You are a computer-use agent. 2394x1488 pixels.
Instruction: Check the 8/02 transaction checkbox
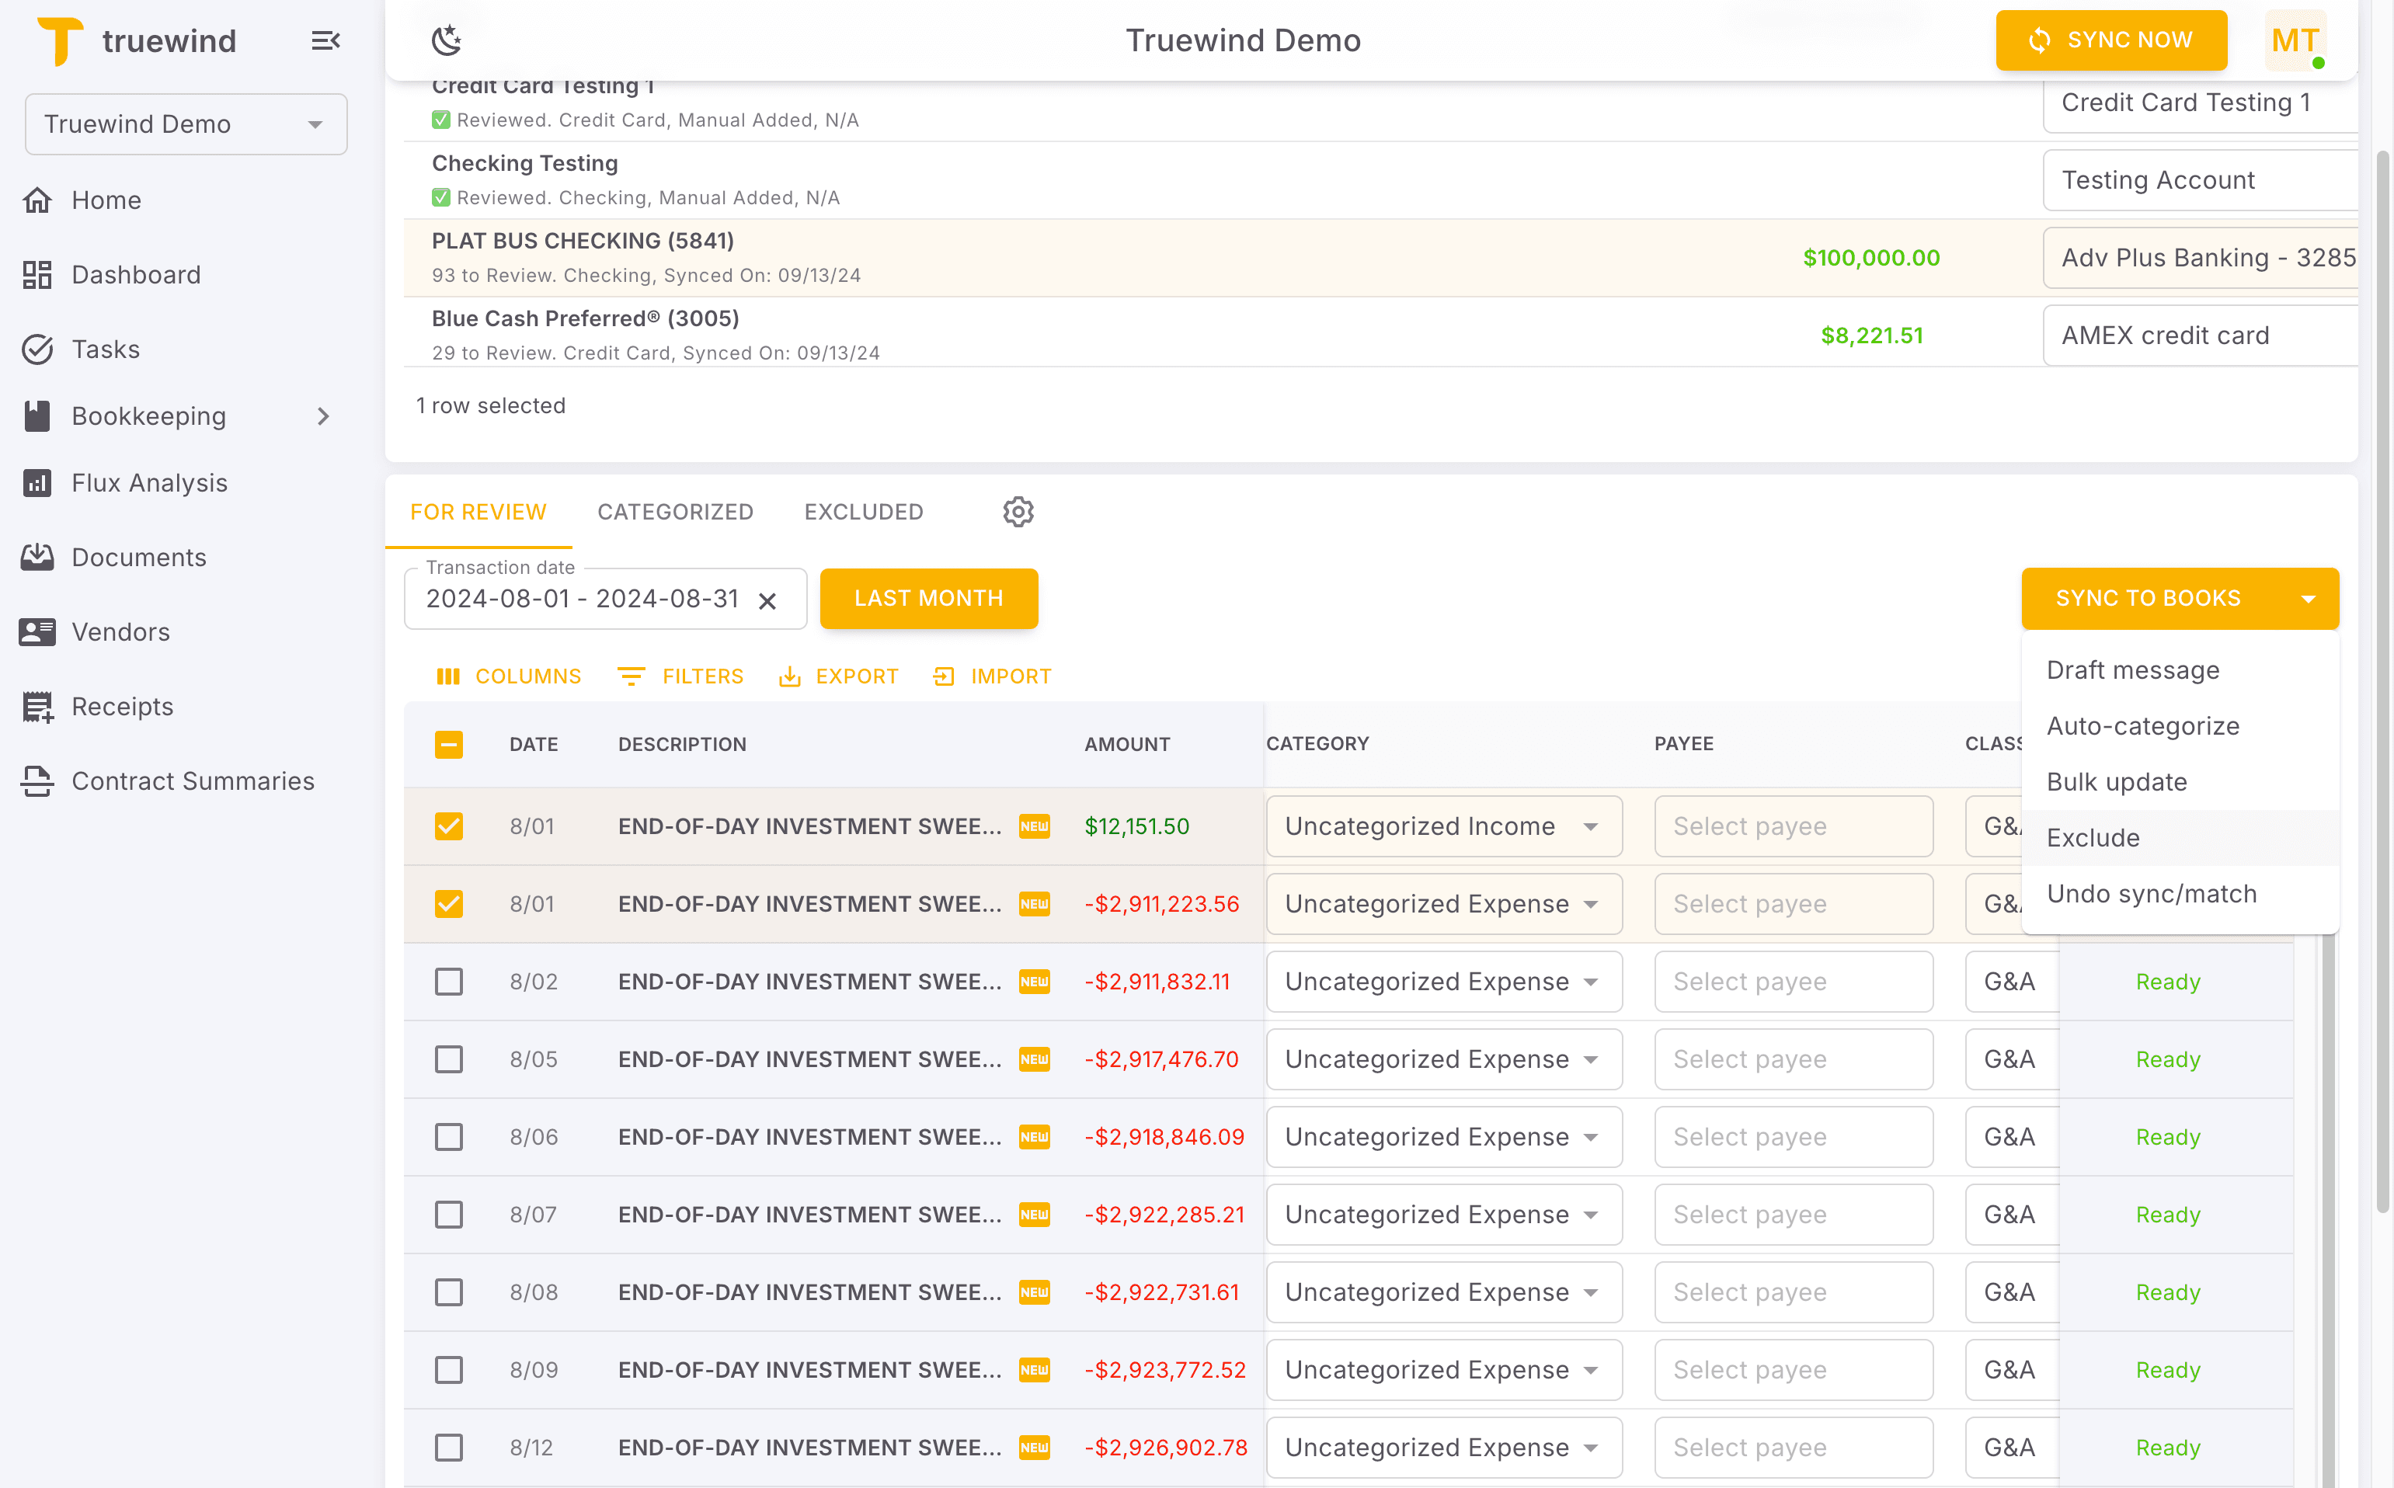449,981
